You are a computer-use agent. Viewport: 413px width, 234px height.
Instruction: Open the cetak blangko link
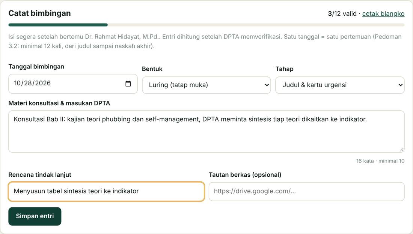tap(383, 13)
